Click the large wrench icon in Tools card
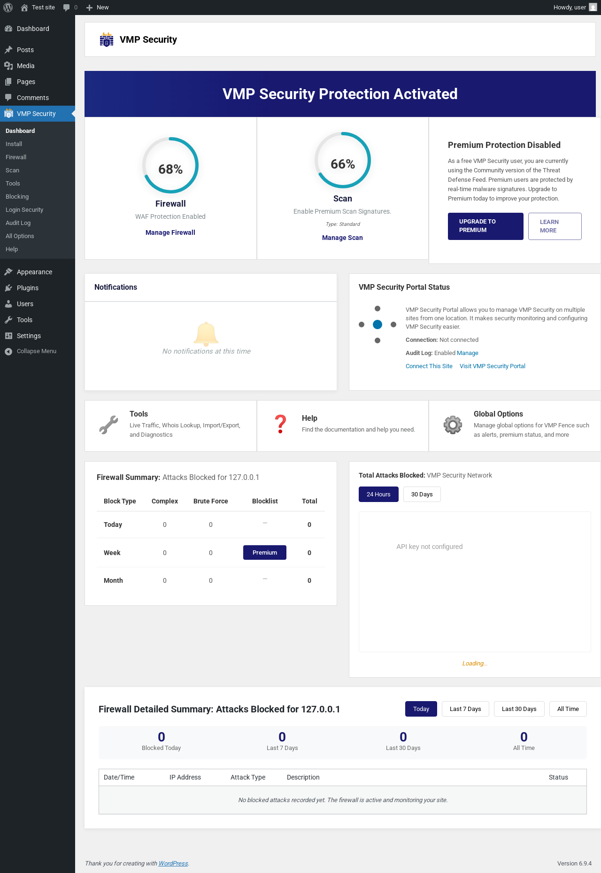This screenshot has width=601, height=873. (108, 425)
